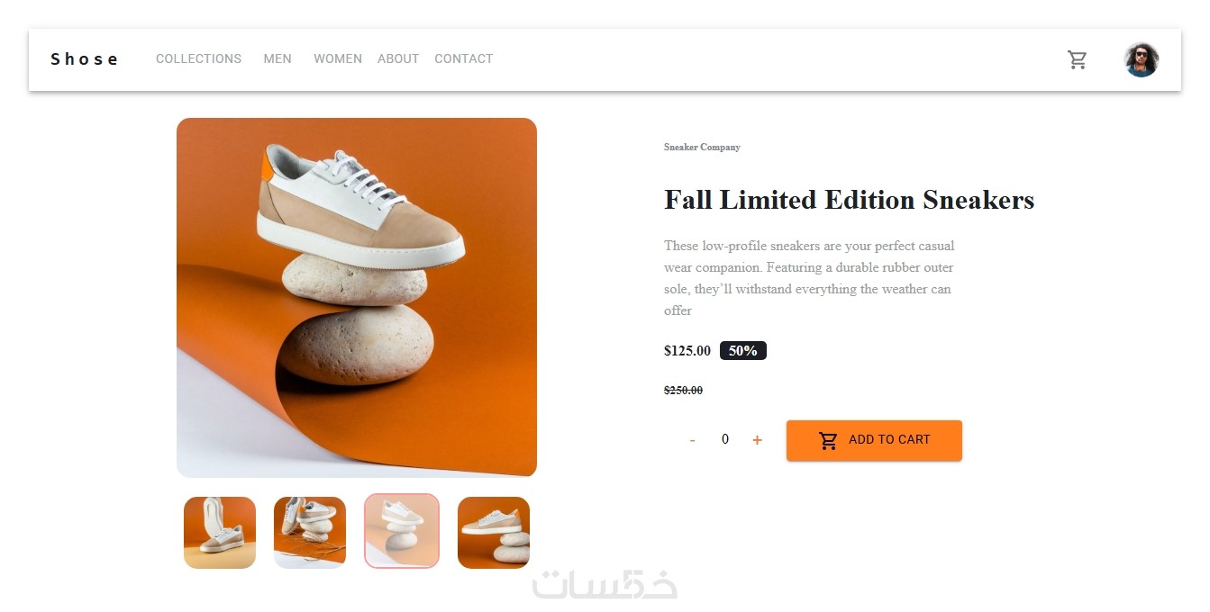Click the Shose brand logo
Screen dimensions: 1210x612
[x=85, y=59]
